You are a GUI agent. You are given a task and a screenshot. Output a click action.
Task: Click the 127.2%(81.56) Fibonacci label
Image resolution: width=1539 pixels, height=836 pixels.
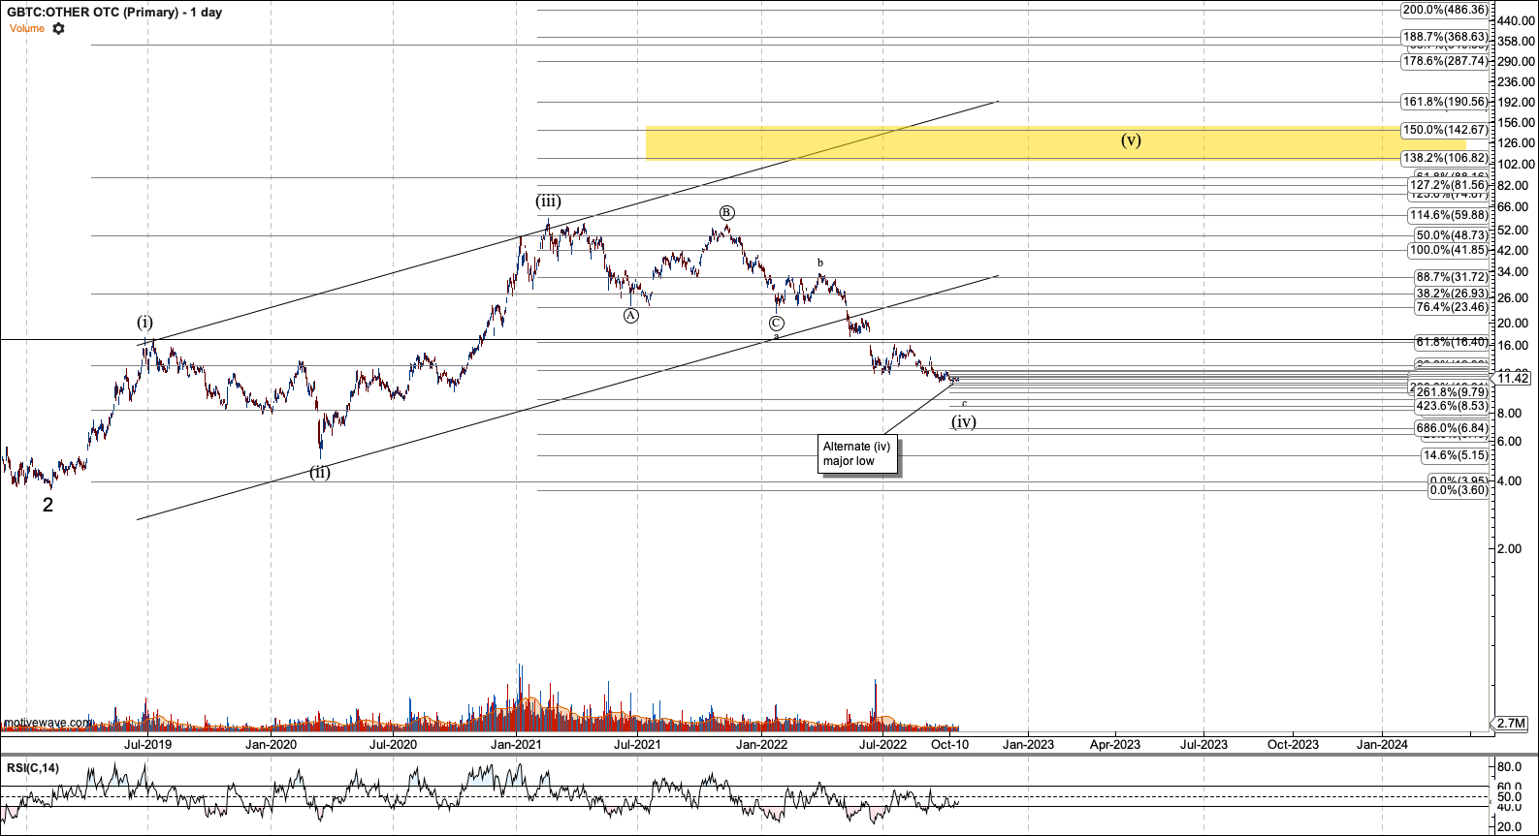pos(1449,185)
